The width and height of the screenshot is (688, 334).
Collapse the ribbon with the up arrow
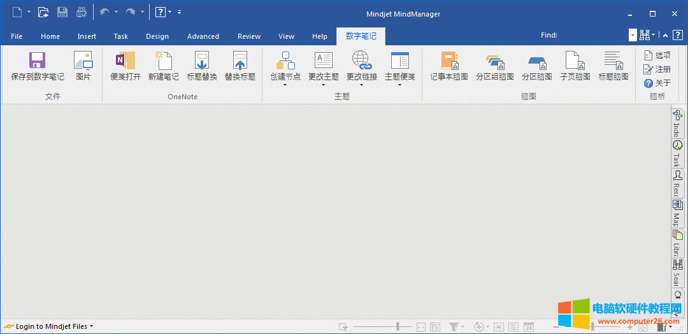click(665, 36)
